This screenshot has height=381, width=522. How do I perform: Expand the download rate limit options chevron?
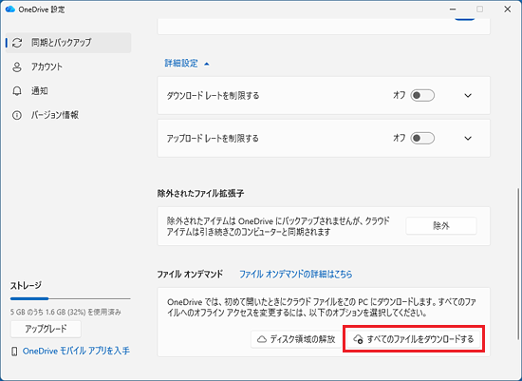coord(468,96)
